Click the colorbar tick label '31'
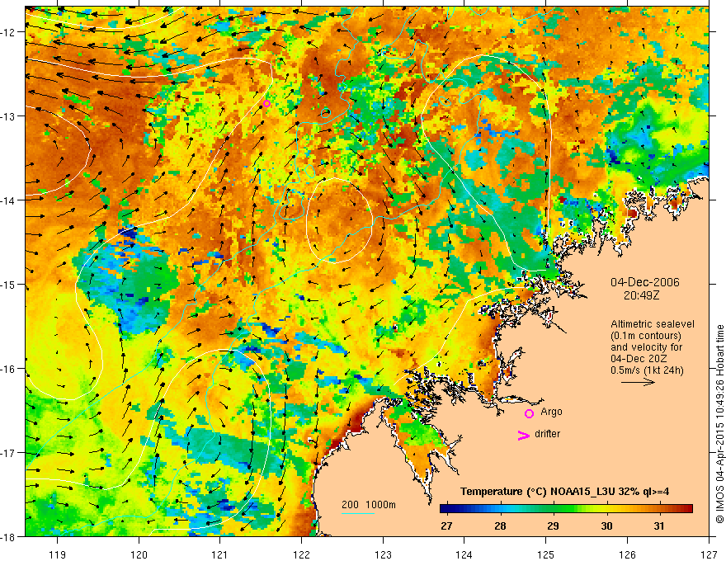Screen dimensions: 726x561 tap(659, 526)
